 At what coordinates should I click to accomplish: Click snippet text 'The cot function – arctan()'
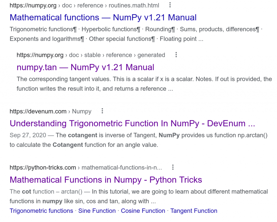pos(46,192)
